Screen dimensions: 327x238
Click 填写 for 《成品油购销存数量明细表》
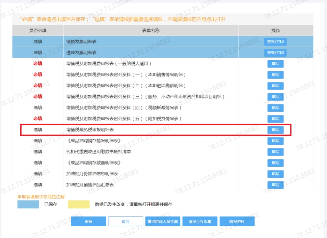click(x=275, y=163)
